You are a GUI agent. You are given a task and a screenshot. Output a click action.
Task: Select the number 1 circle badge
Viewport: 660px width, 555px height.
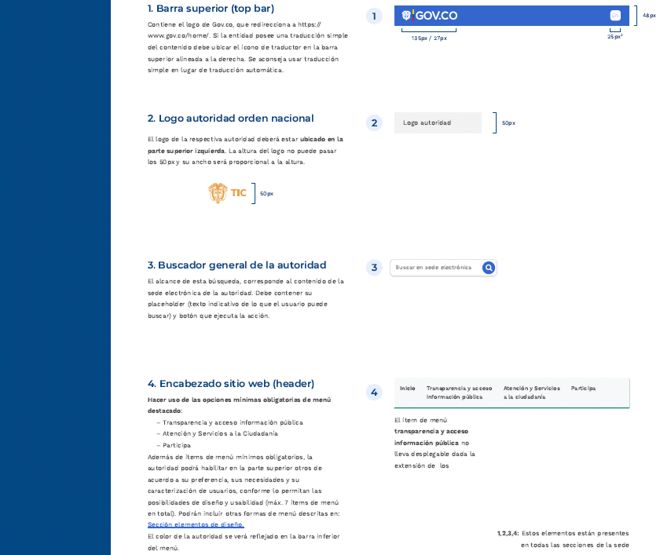coord(375,16)
